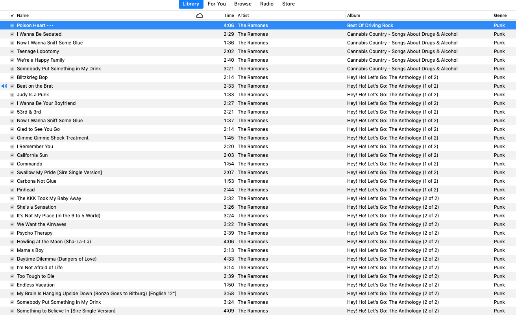The width and height of the screenshot is (516, 316).
Task: Sort the list by Time column header
Action: (x=229, y=15)
